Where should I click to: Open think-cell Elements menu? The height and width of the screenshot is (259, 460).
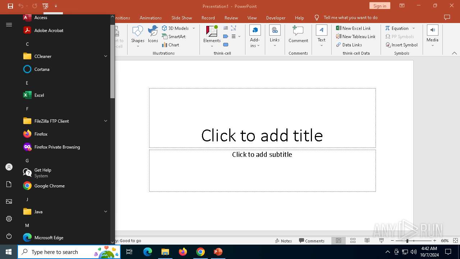coord(212,36)
